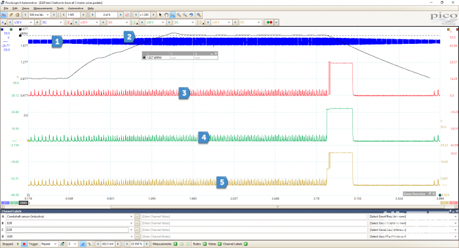Select the hand pan tool
This screenshot has height=248, width=459.
167,14
